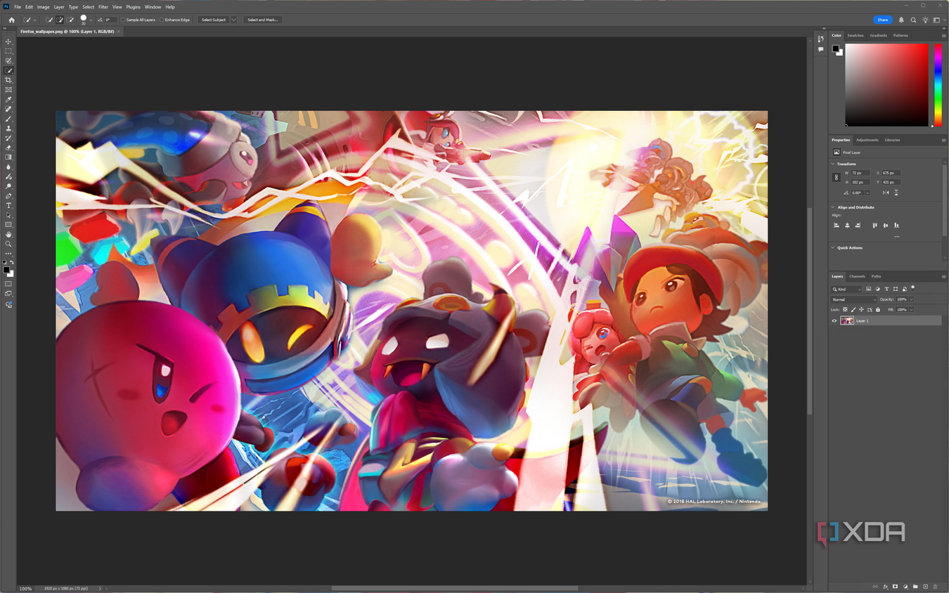This screenshot has height=593, width=949.
Task: Open layer filter Kind dropdown
Action: click(x=846, y=289)
